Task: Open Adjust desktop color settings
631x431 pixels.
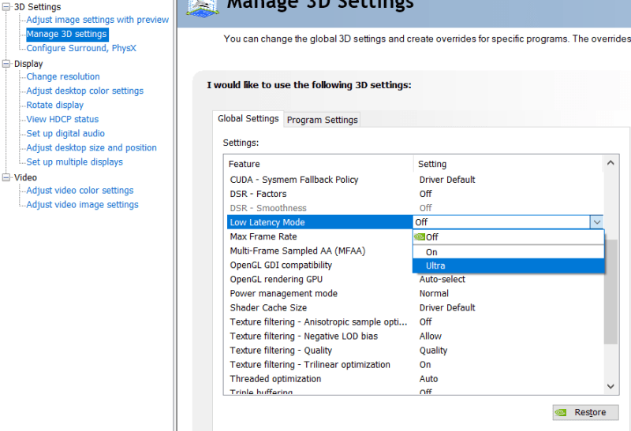Action: (x=85, y=91)
